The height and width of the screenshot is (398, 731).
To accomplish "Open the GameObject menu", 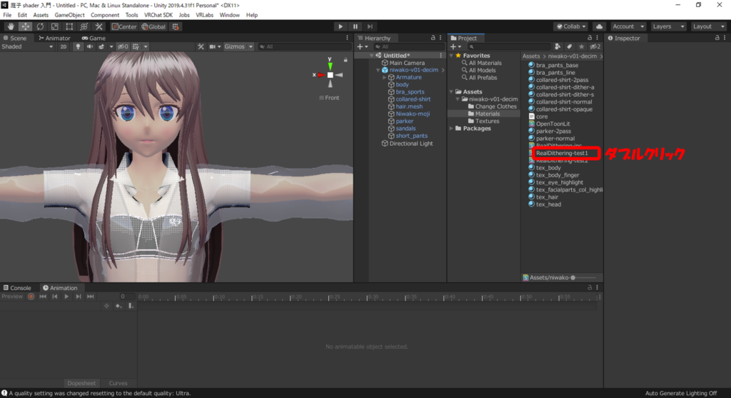I will coord(69,15).
